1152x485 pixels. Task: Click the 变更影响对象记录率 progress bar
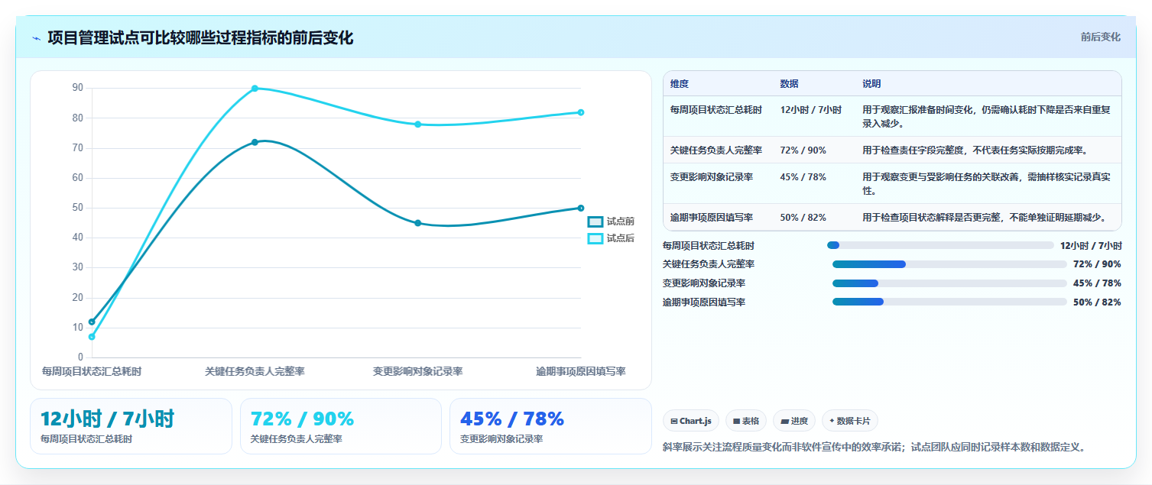click(x=949, y=283)
